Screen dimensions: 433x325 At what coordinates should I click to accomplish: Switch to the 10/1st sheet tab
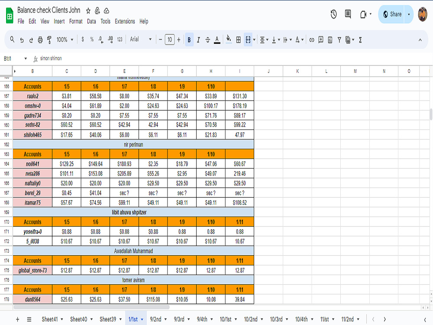pos(228,319)
